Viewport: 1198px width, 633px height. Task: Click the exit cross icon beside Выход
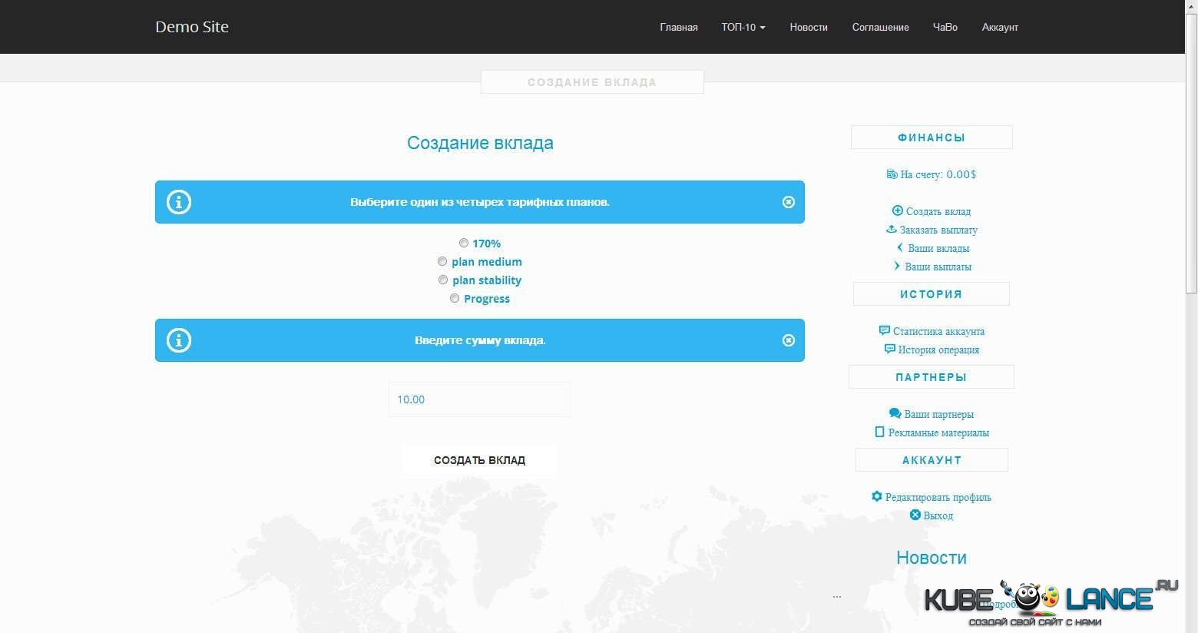tap(915, 515)
